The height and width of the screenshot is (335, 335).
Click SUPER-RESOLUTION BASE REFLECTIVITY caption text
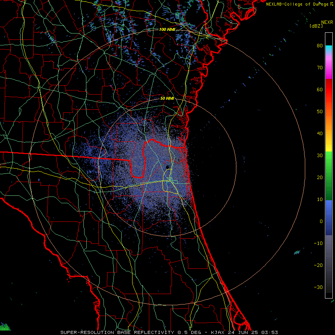(x=117, y=332)
